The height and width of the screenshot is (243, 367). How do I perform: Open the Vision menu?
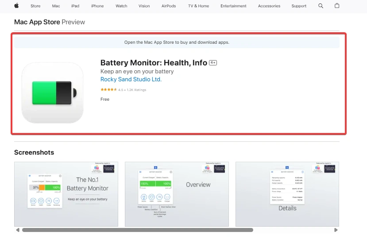click(x=144, y=6)
